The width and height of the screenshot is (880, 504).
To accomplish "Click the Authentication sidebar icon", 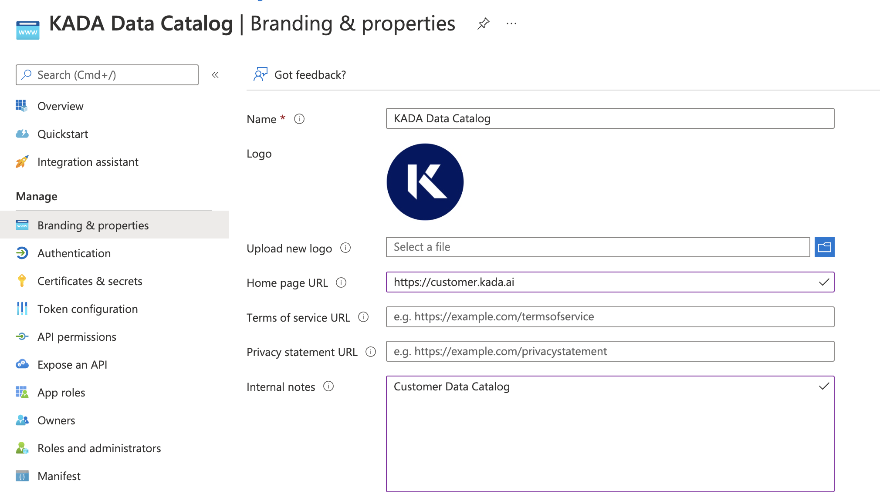I will 22,253.
